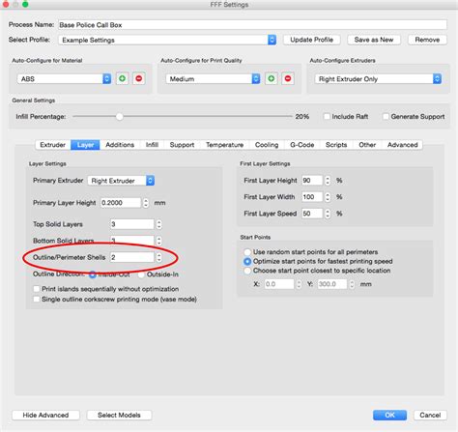Enable the Include Raft checkbox

(x=327, y=116)
